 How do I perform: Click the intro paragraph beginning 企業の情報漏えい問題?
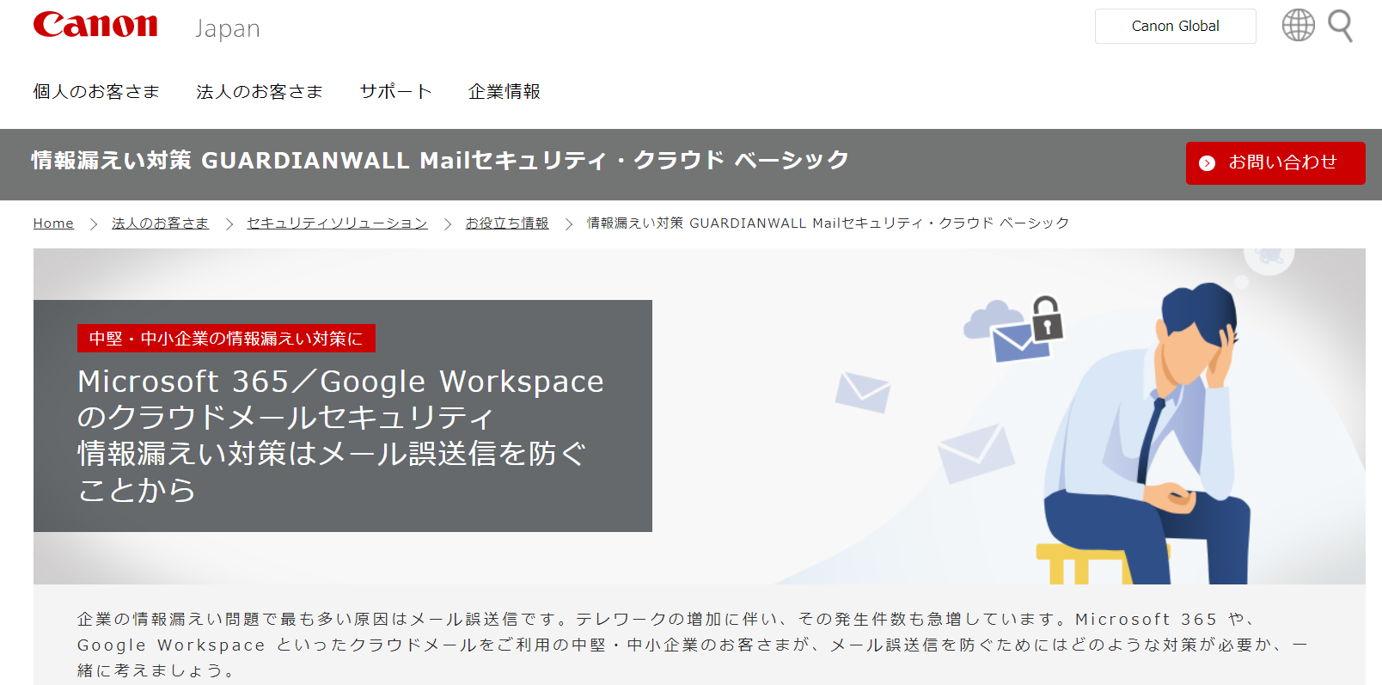692,645
